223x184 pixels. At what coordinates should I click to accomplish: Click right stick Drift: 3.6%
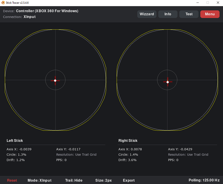[127, 160]
